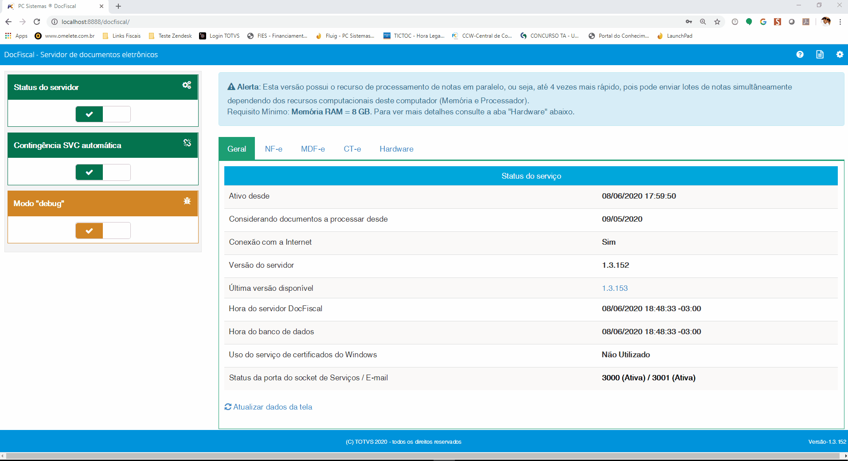Open the 1.3.153 available version link
848x461 pixels.
tap(615, 288)
